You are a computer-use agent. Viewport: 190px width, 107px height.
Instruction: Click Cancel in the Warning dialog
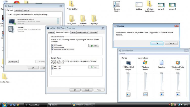[x=171, y=43]
